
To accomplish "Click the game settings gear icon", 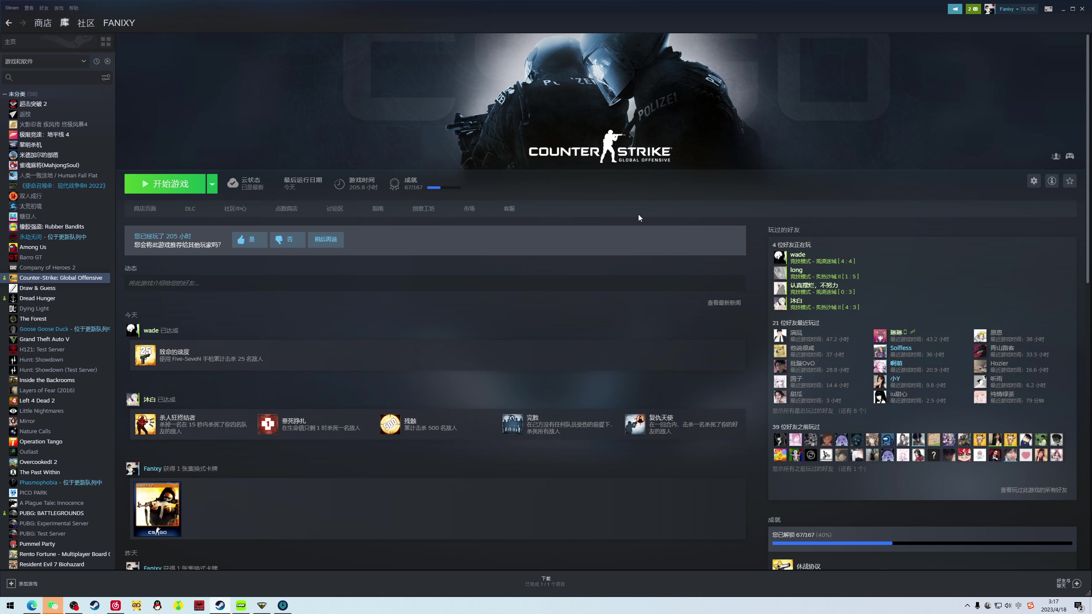I will pyautogui.click(x=1034, y=181).
